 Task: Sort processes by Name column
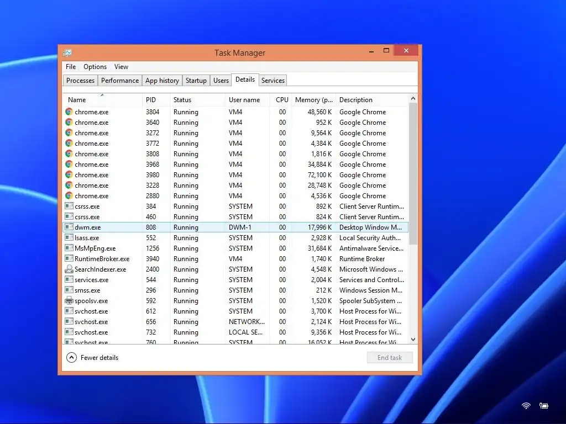(x=102, y=100)
